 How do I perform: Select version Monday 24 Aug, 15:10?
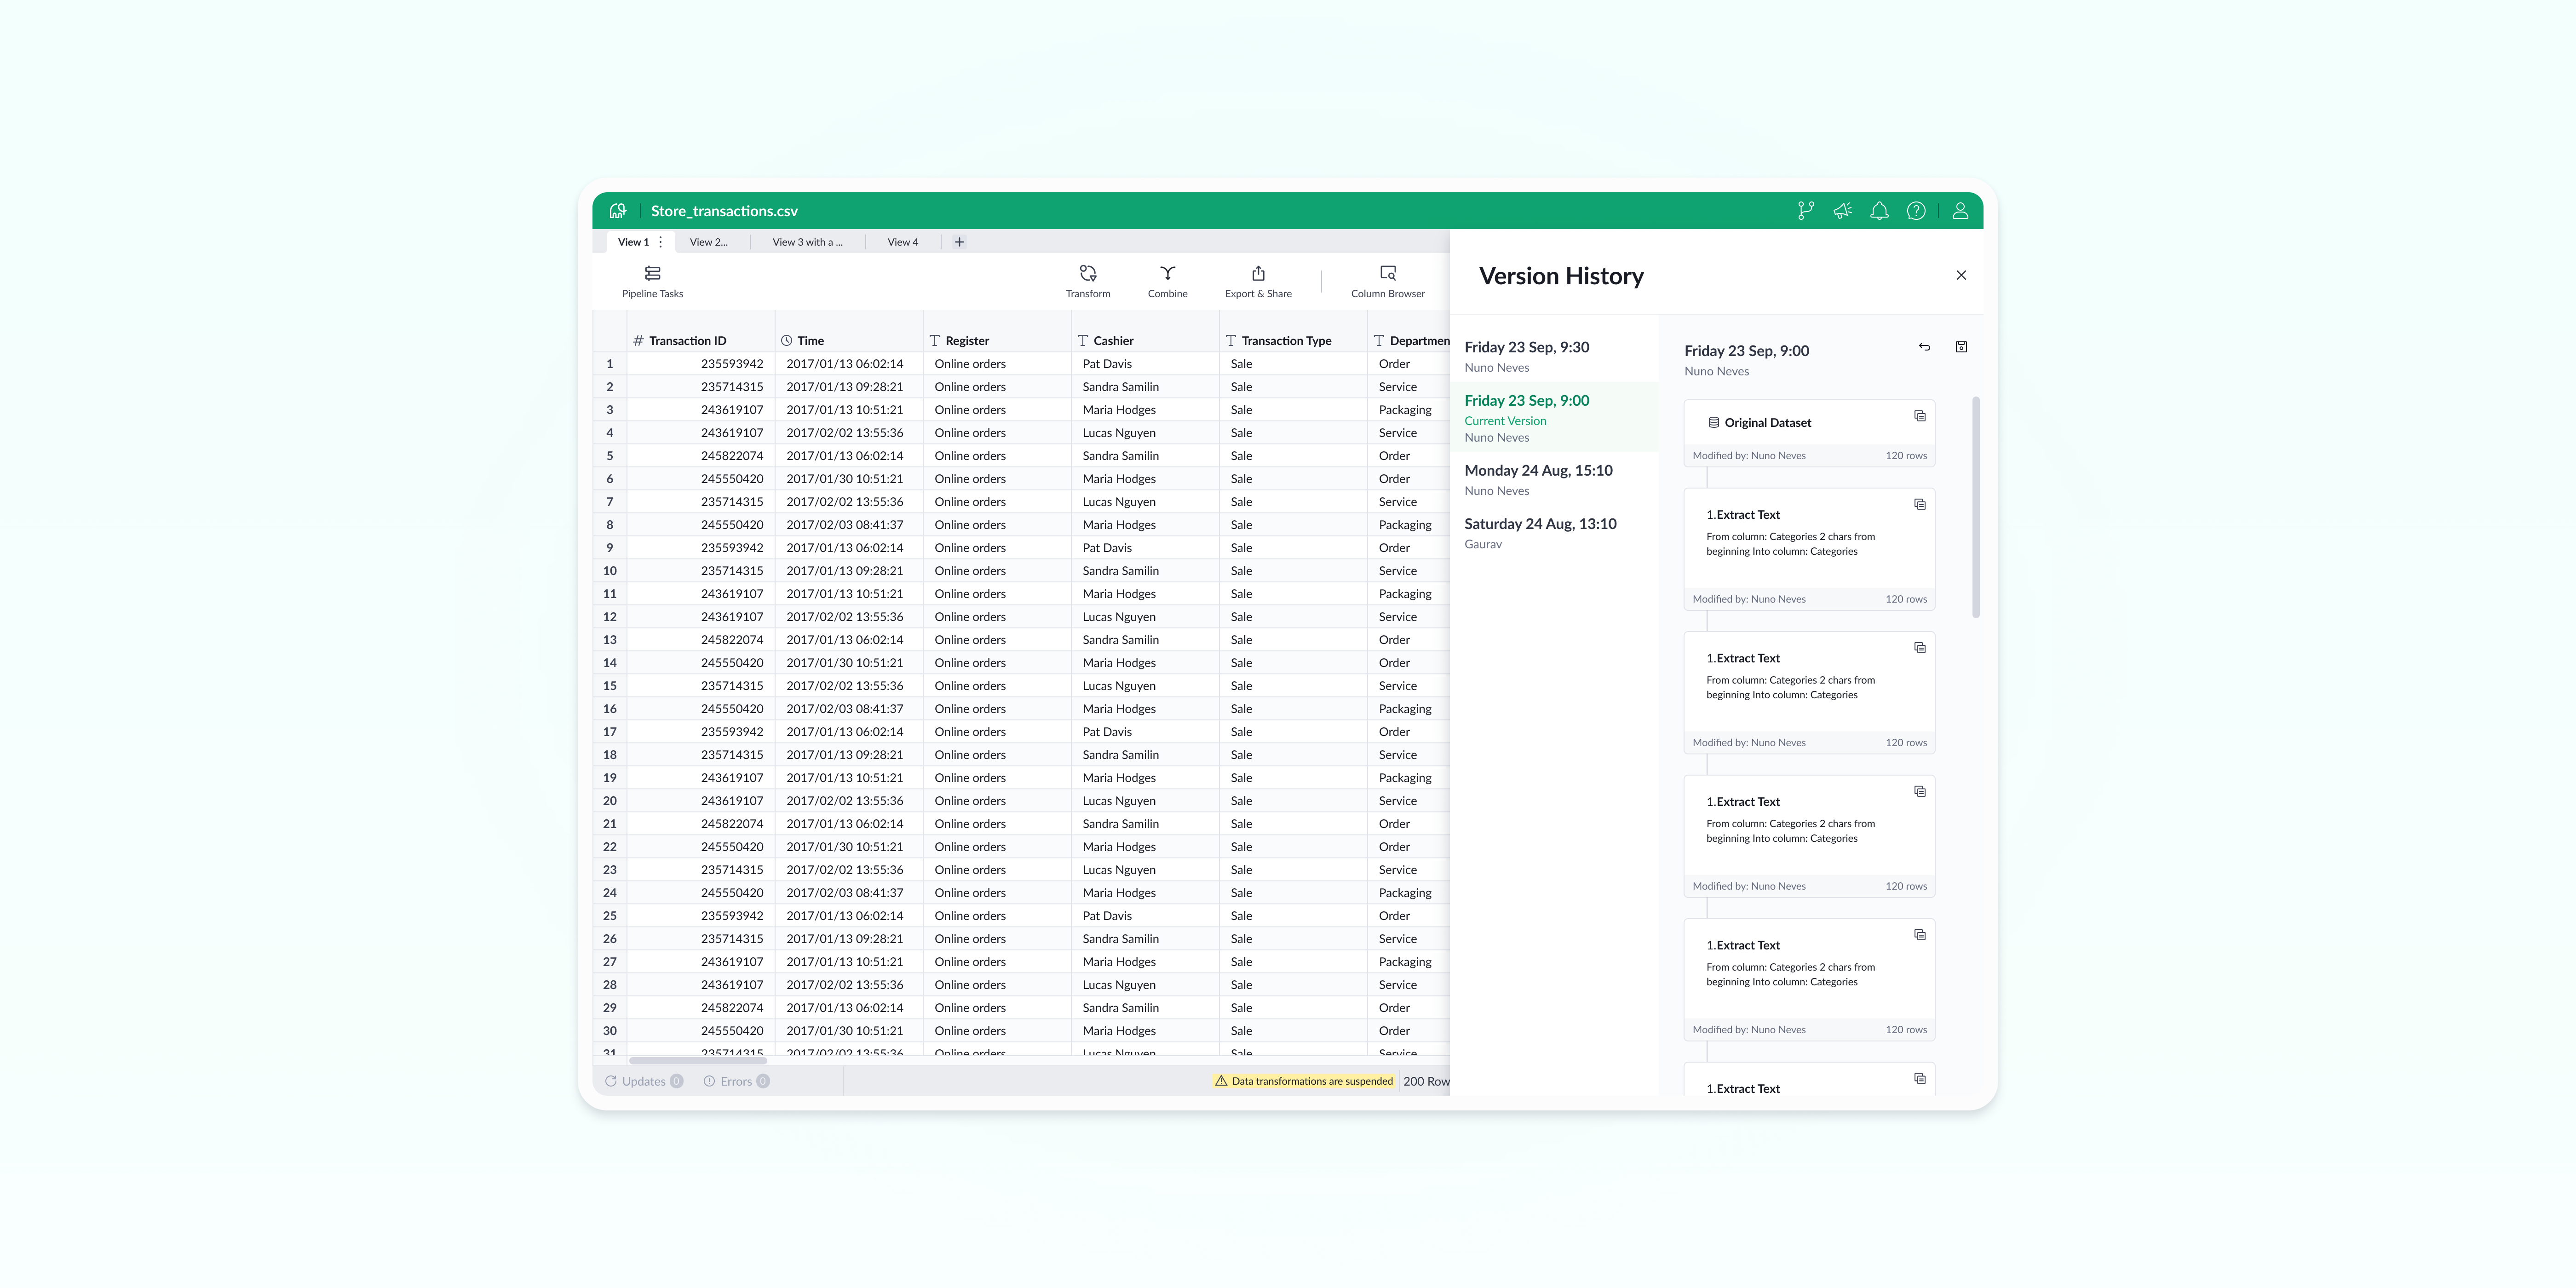point(1554,479)
